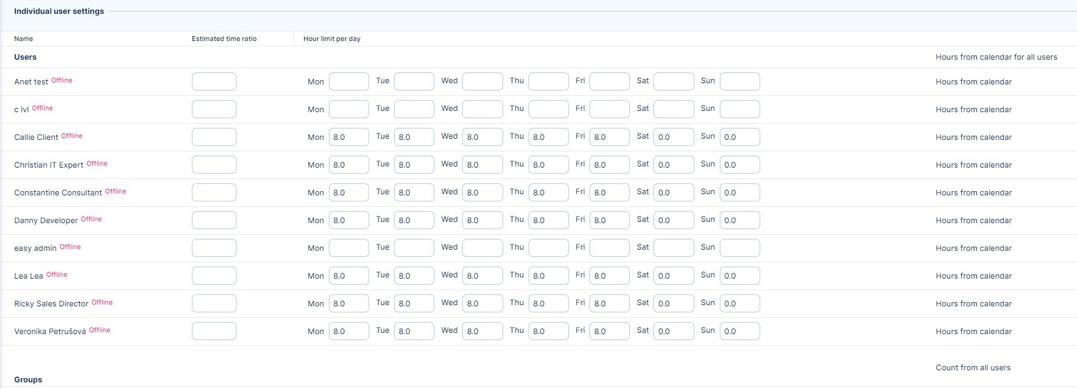The width and height of the screenshot is (1077, 389).
Task: Click Christian IT Expert's Saturday hours field
Action: click(673, 165)
